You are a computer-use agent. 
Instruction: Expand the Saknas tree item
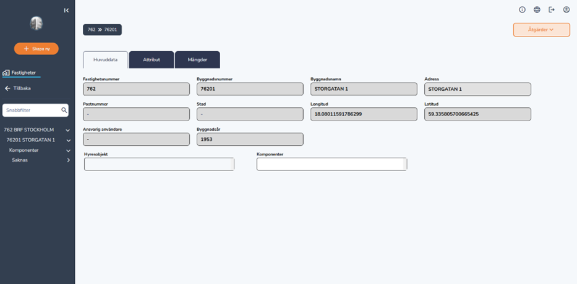[x=68, y=161]
